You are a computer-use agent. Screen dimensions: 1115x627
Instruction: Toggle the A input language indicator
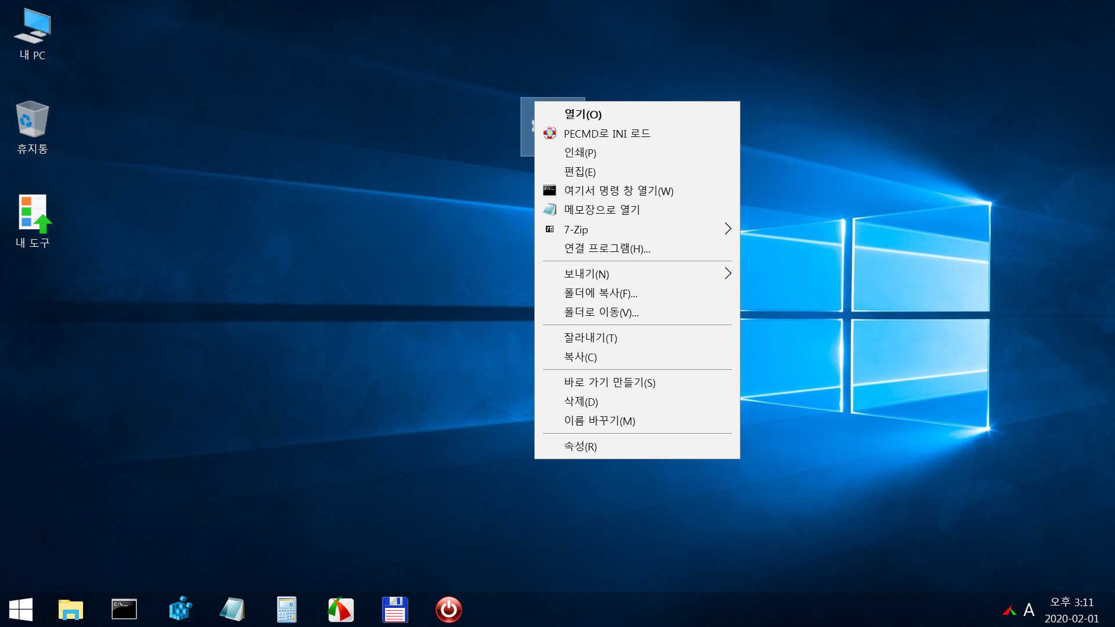[x=1029, y=610]
